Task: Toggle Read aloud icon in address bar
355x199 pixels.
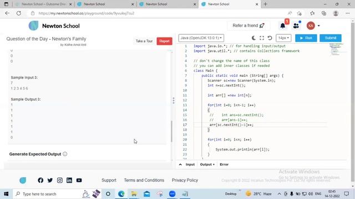Action: click(x=290, y=13)
